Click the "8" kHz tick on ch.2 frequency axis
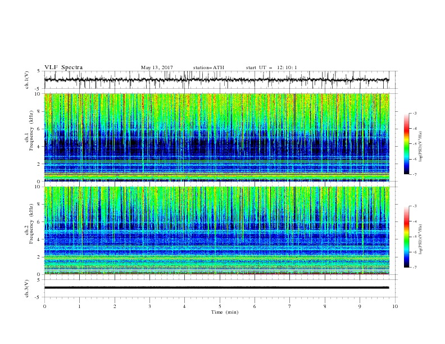Screen dimensions: 445x344 click(39, 205)
